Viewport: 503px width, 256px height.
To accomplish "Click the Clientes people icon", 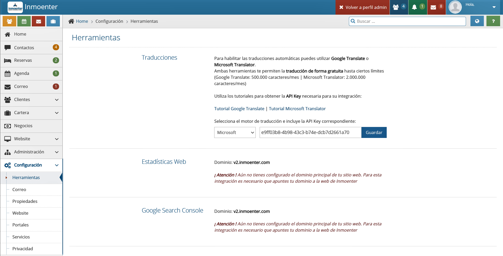I will pos(8,99).
